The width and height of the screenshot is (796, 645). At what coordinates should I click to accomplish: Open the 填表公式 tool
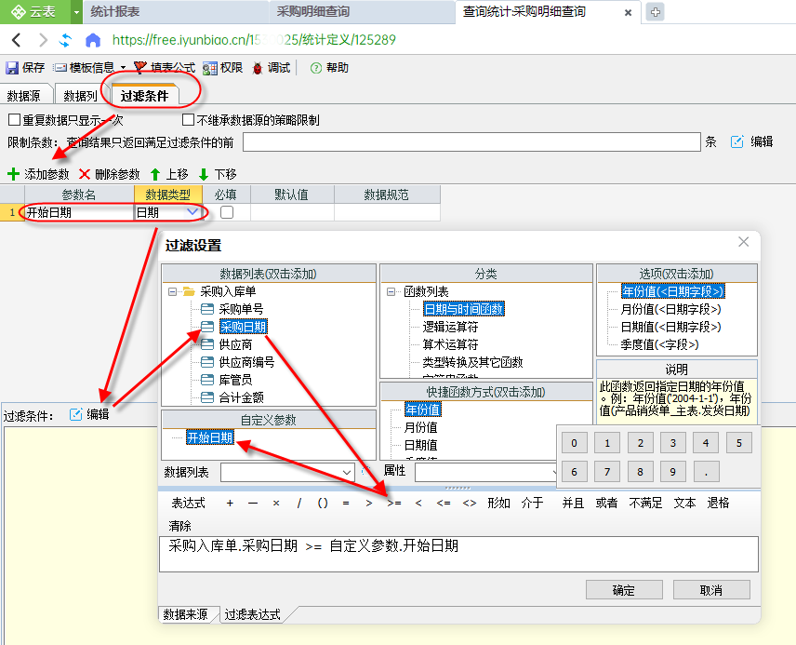[x=165, y=68]
